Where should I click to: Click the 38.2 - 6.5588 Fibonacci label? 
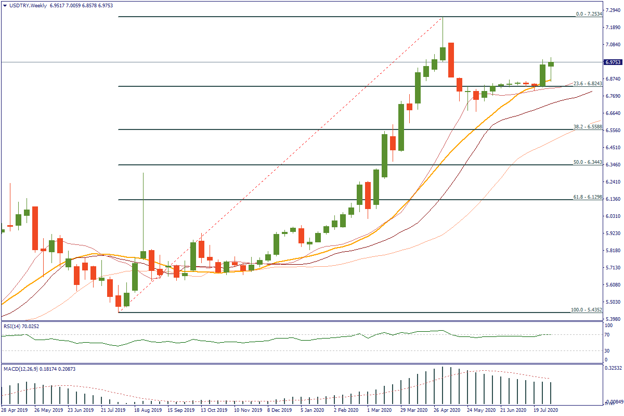[x=587, y=127]
